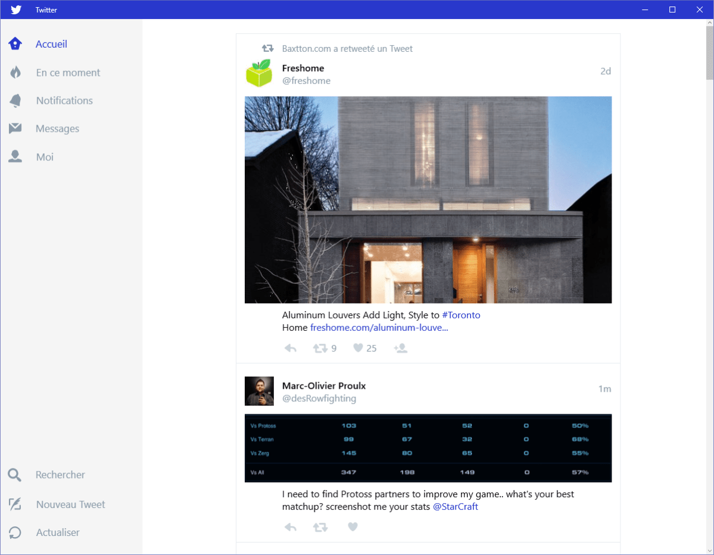Retweet Marc-Olivier Proulx's StarCraft tweet
Screen dimensions: 714x555
(x=320, y=527)
